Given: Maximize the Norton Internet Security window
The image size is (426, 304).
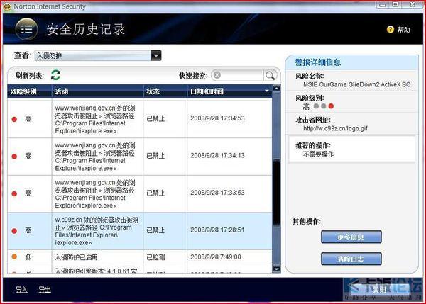Looking at the screenshot, I should point(395,4).
